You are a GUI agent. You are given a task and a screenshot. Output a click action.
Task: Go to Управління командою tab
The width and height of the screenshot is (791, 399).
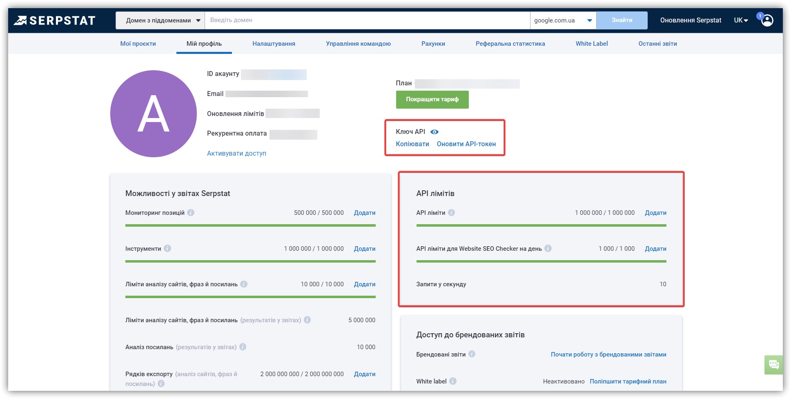[x=358, y=44]
